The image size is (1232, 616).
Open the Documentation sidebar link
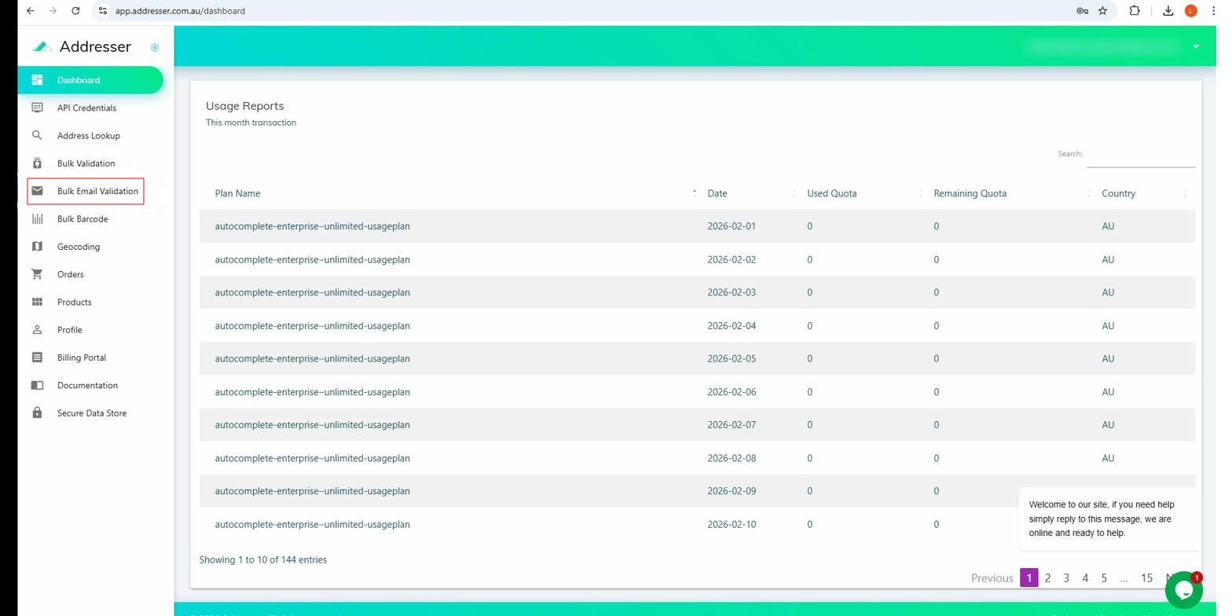(87, 385)
